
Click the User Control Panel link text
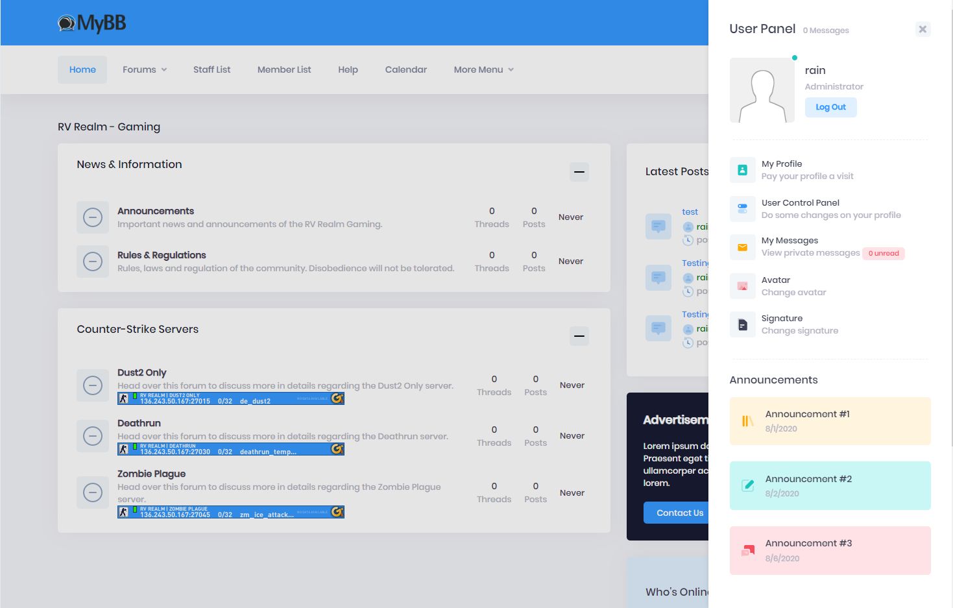[x=801, y=202]
